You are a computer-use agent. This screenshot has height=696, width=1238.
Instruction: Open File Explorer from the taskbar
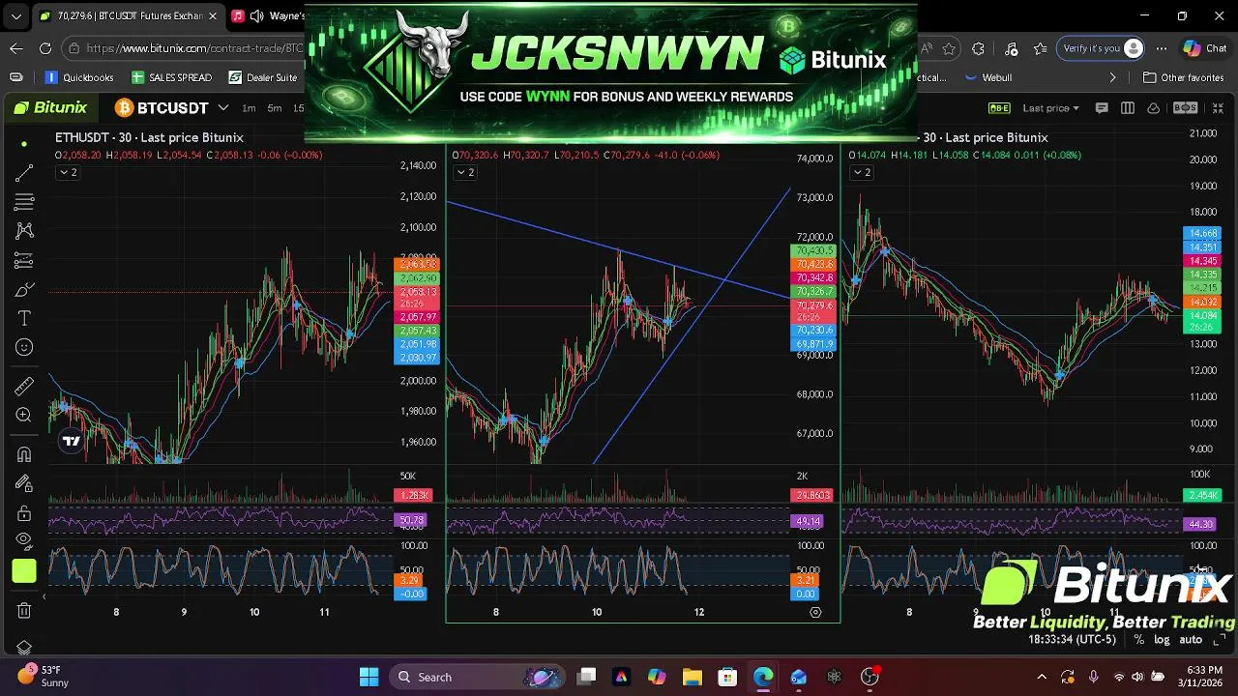pos(692,677)
